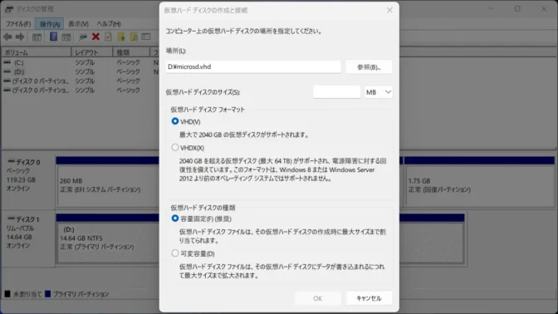
Task: Toggle the show/hide console tree toolbar icon
Action: coord(37,37)
